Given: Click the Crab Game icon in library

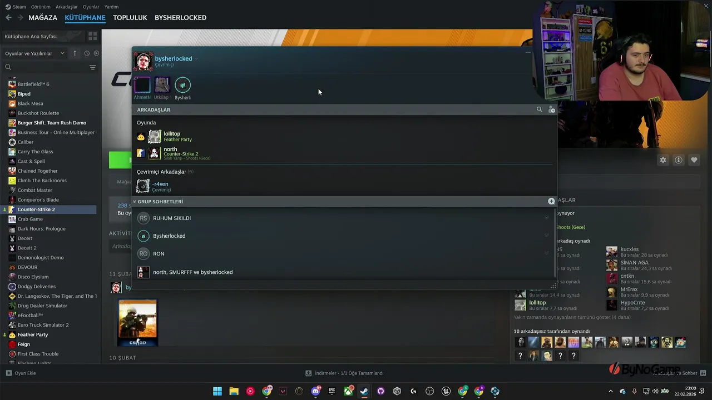Looking at the screenshot, I should coord(12,219).
